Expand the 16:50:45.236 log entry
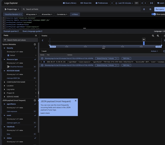This screenshot has width=165, height=145. coord(41,62)
